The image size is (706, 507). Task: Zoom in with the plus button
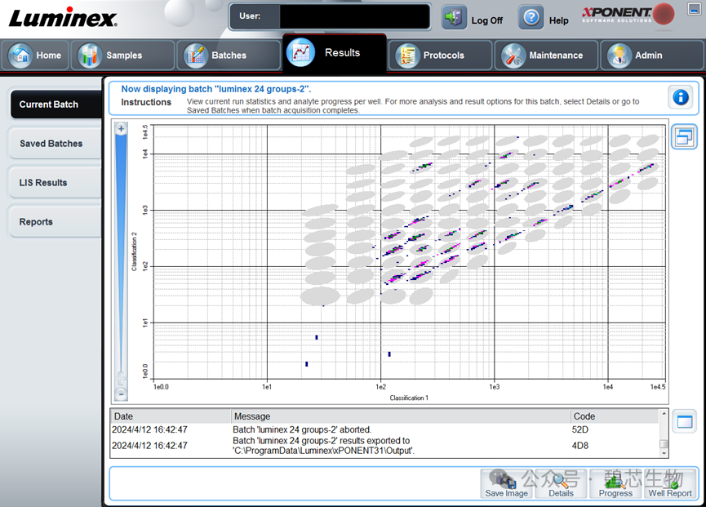(x=121, y=129)
